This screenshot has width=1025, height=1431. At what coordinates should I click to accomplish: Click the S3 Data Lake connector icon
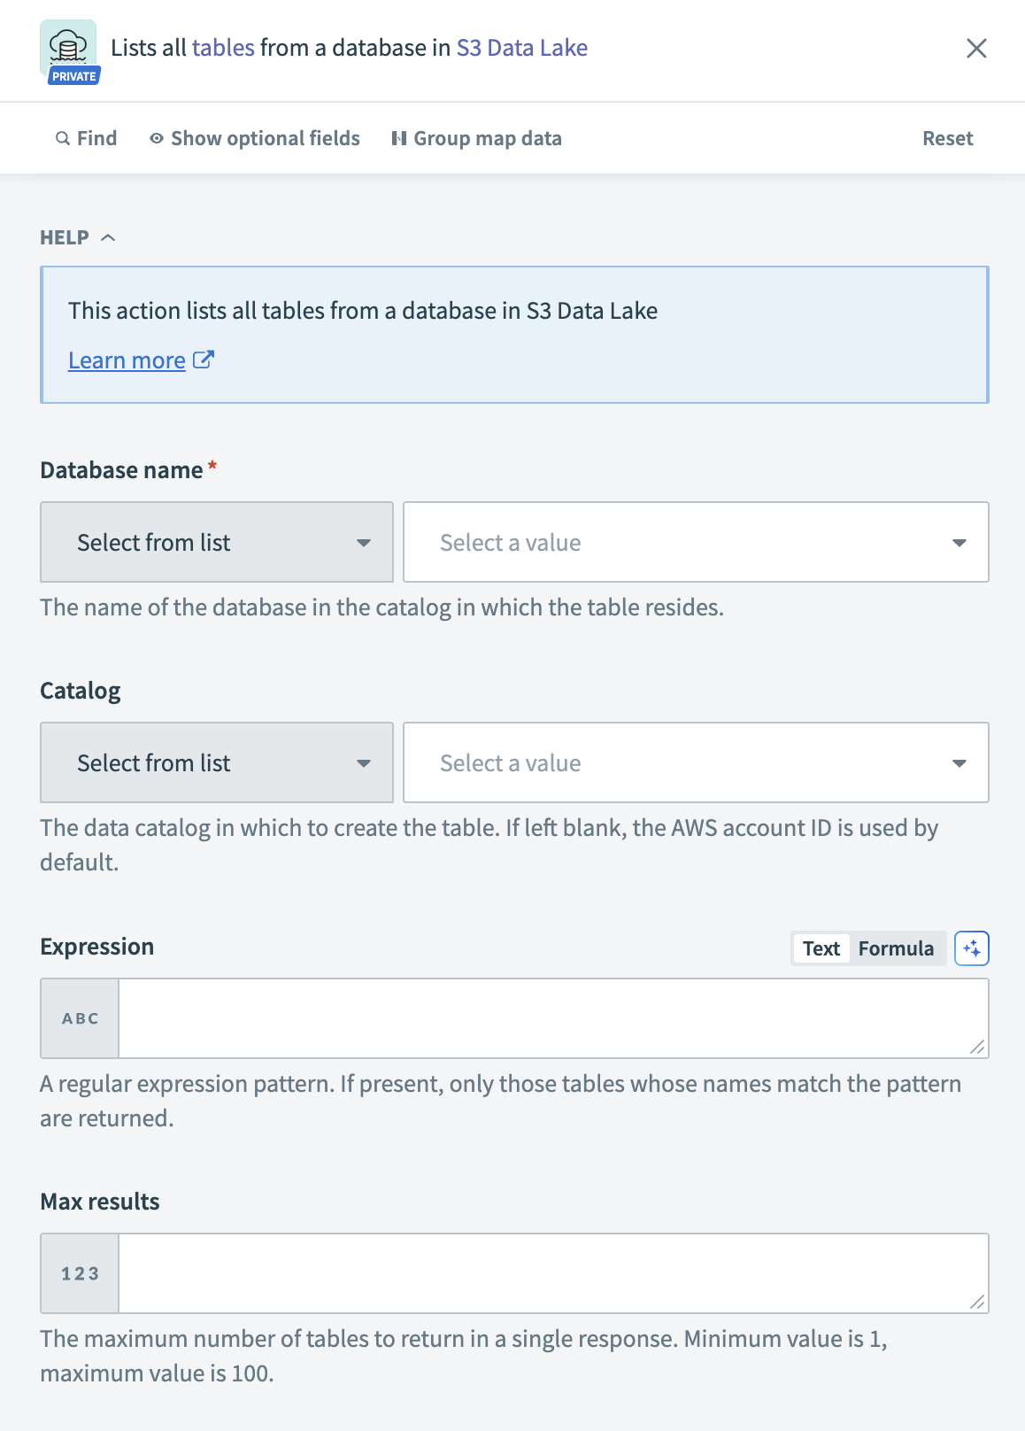pos(67,43)
